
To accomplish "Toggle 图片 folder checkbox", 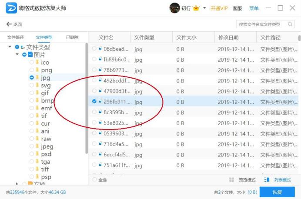I will tap(24, 55).
